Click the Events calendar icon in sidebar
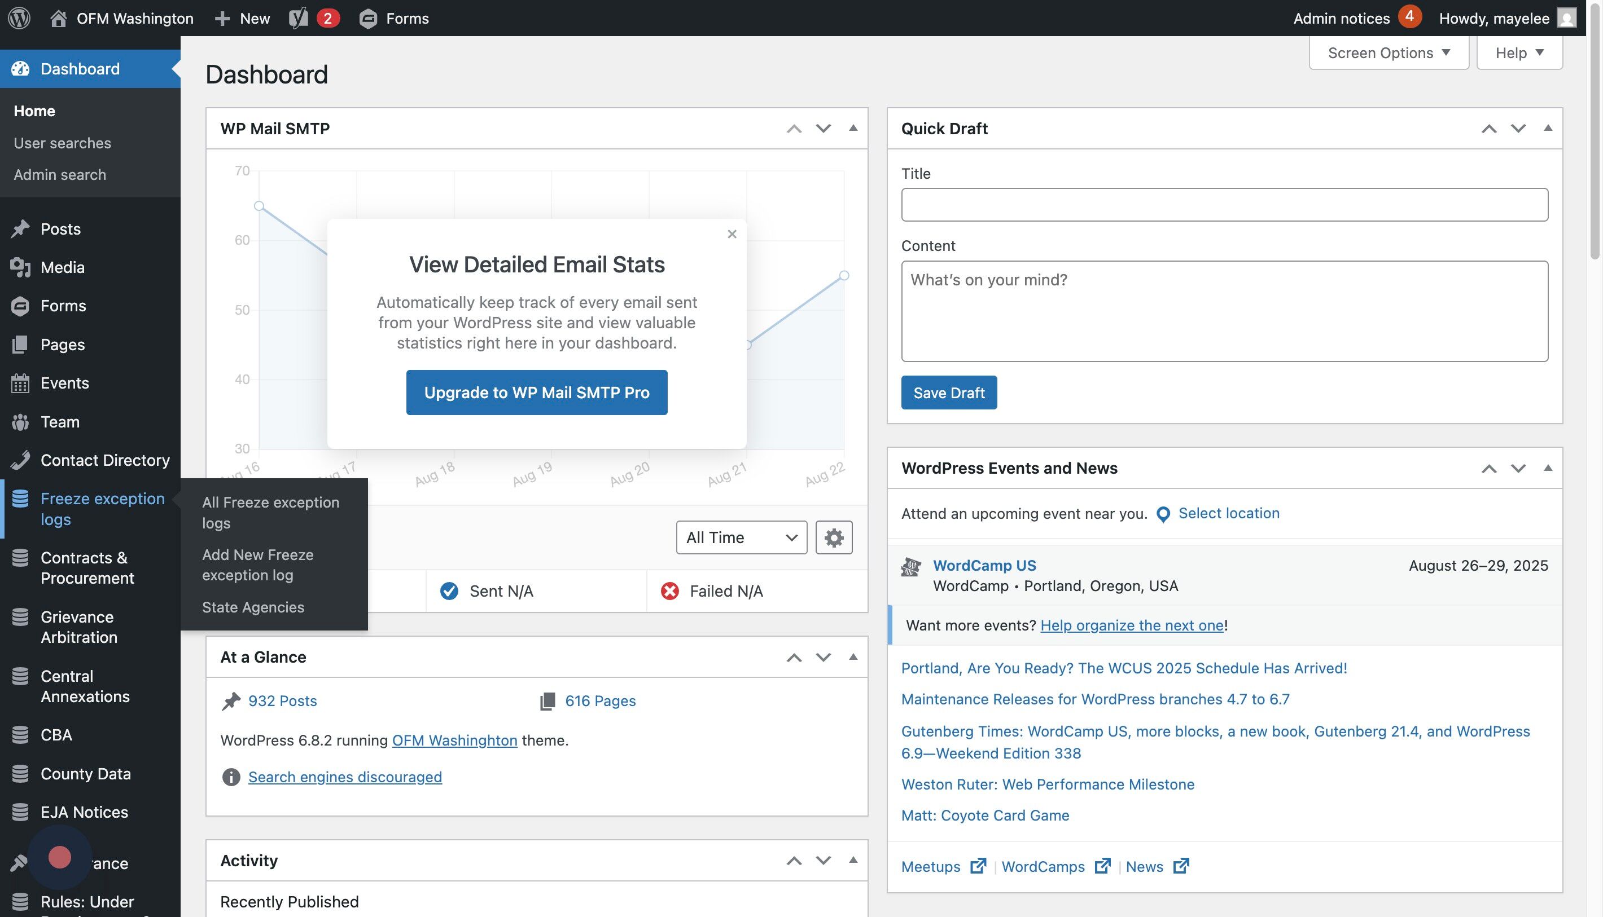1603x917 pixels. click(x=20, y=383)
